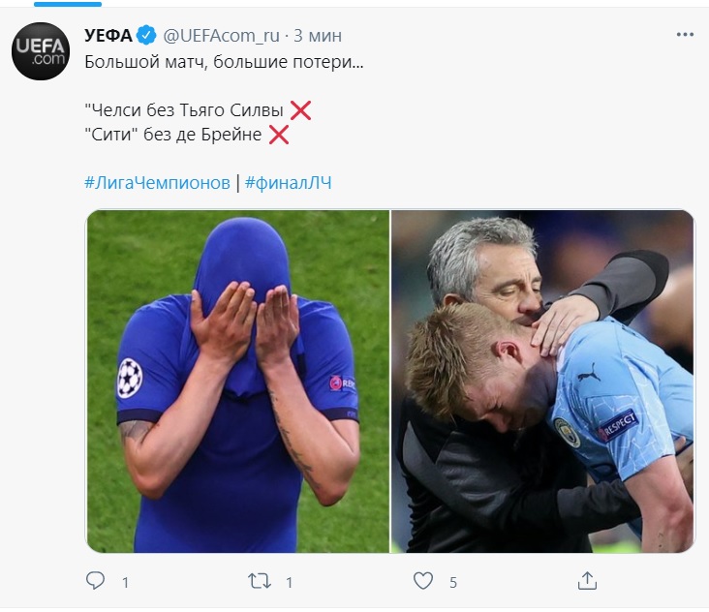Enlarge the right photo with light blue jersey
The image size is (709, 612).
coord(542,382)
